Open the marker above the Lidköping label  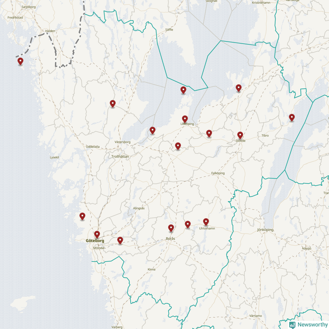tap(185, 119)
